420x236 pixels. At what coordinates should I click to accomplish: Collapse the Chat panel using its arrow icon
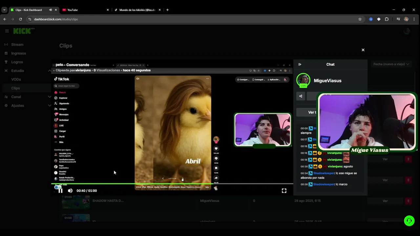(300, 65)
